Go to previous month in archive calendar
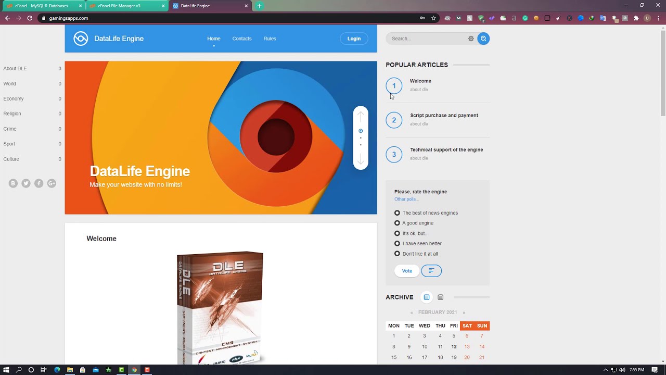 point(412,312)
